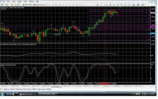Click the Templates icon
Viewport: 158px width, 99px height.
(142, 5)
